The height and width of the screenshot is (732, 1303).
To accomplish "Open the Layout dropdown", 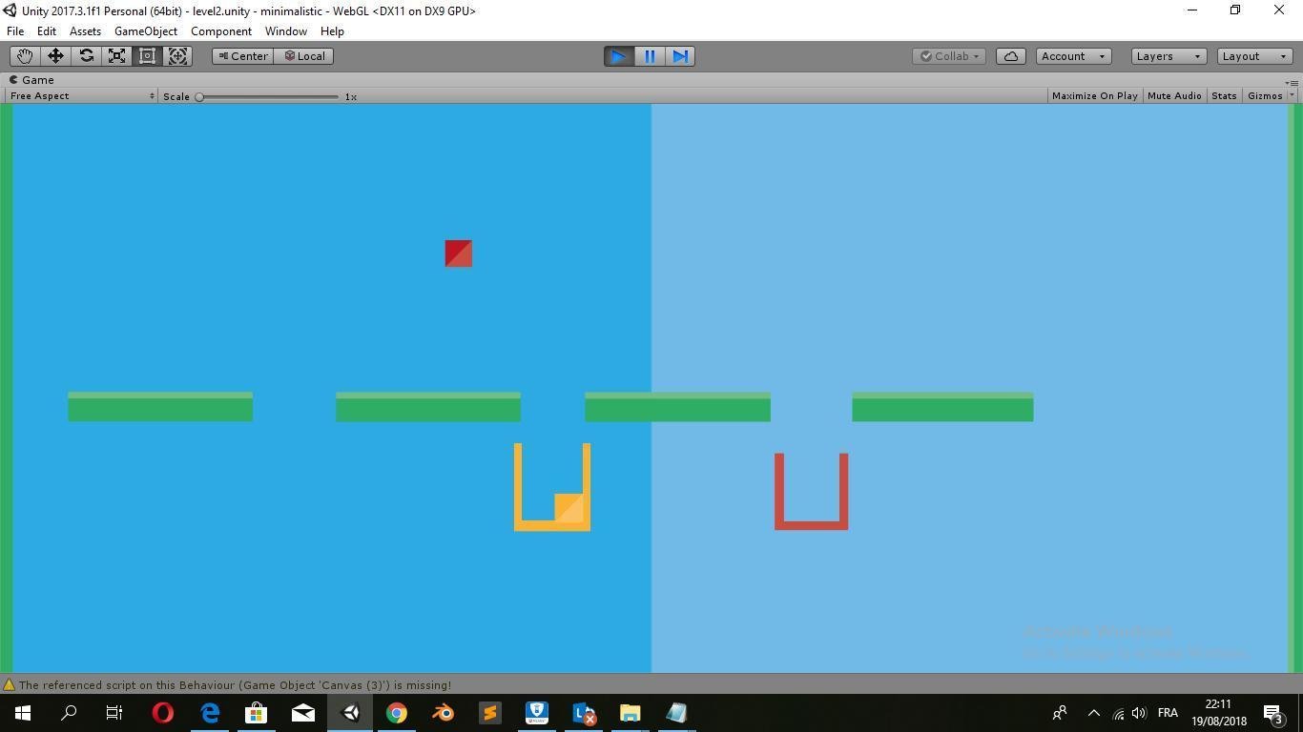I will click(x=1251, y=55).
